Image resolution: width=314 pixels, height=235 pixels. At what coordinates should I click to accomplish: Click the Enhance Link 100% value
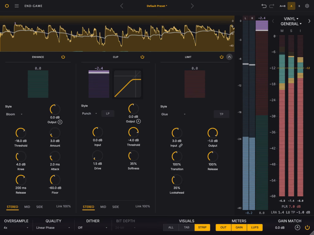click(63, 206)
